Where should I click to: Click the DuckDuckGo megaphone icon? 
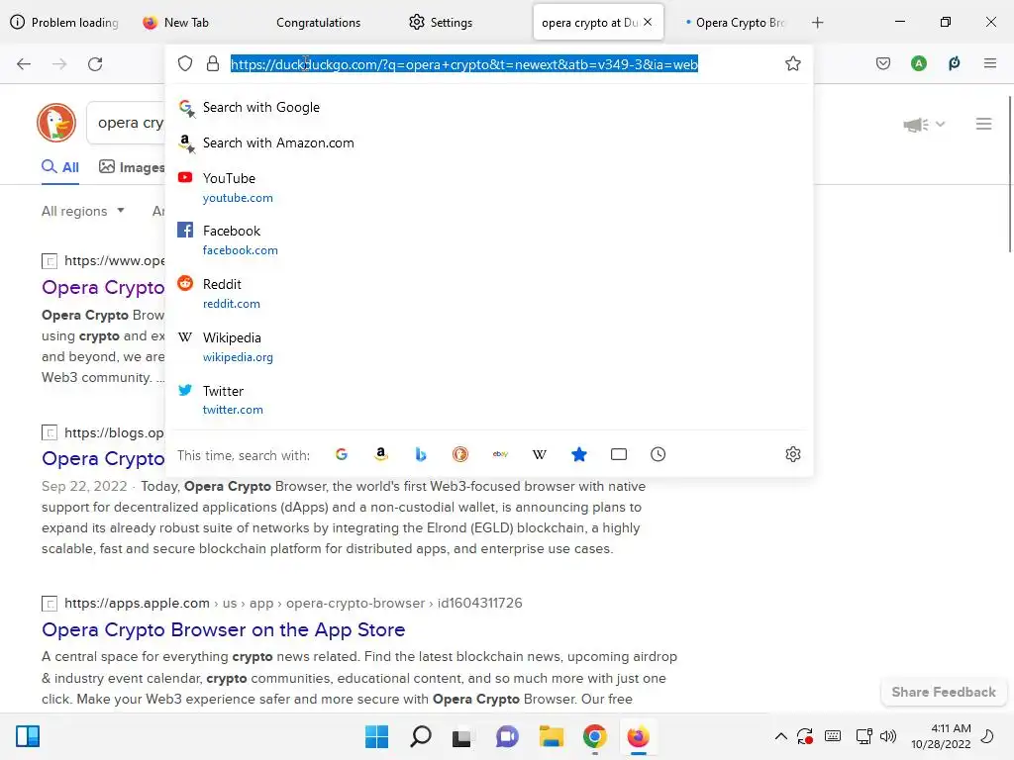pos(916,124)
